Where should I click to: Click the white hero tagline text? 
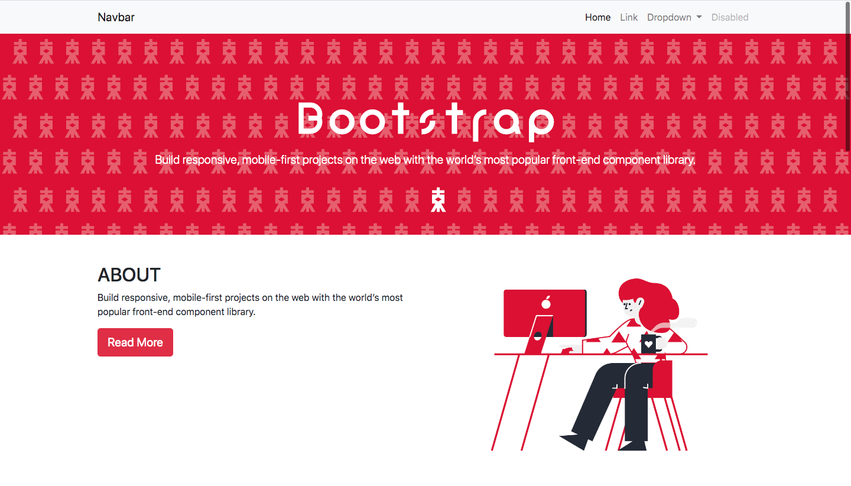point(425,160)
